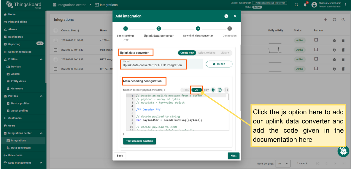Click the debug bug icon in decoder toolbar
The image size is (351, 169).
coord(213,90)
